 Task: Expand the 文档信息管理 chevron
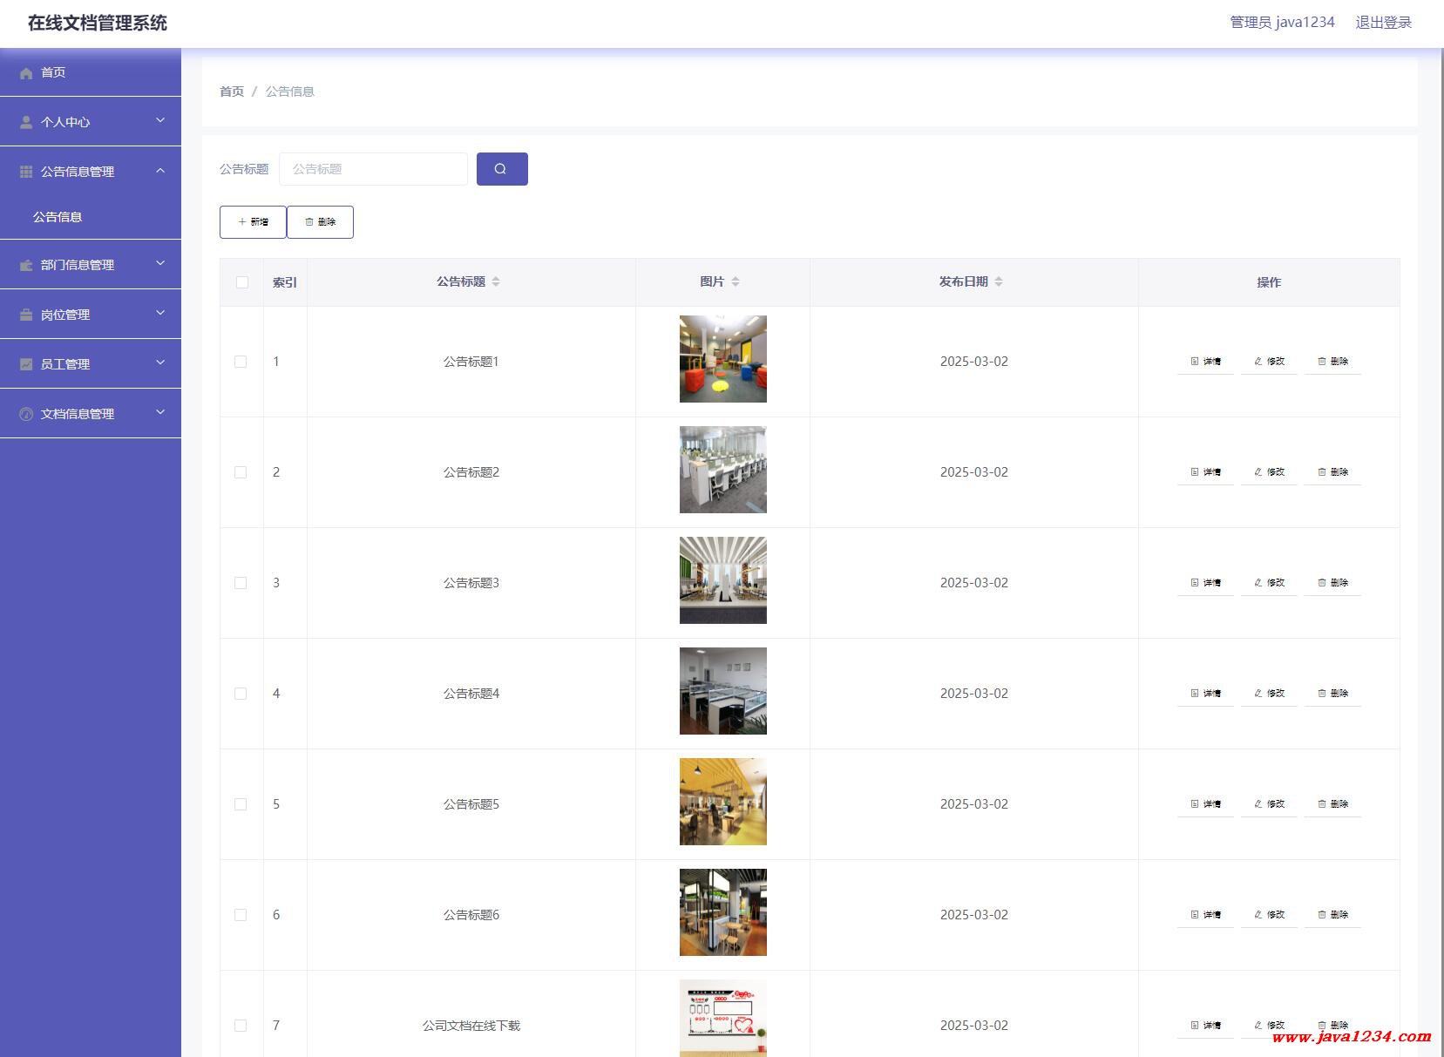(160, 412)
